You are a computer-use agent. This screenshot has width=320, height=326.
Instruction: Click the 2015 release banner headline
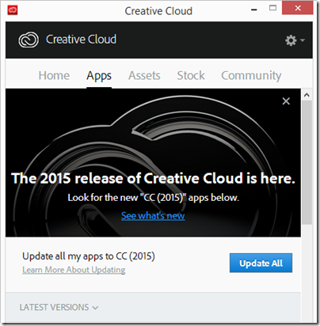click(153, 178)
